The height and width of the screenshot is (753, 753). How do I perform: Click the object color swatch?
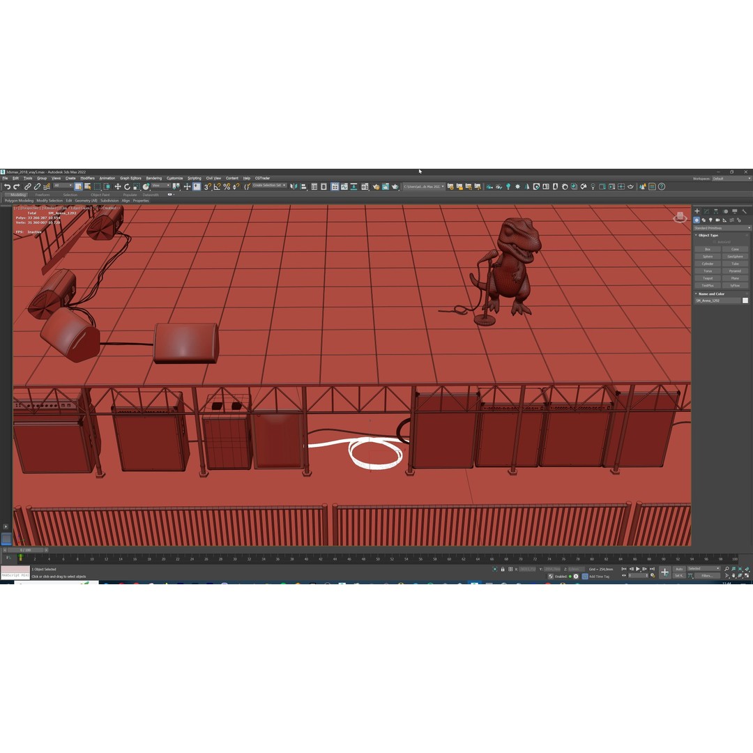[745, 301]
